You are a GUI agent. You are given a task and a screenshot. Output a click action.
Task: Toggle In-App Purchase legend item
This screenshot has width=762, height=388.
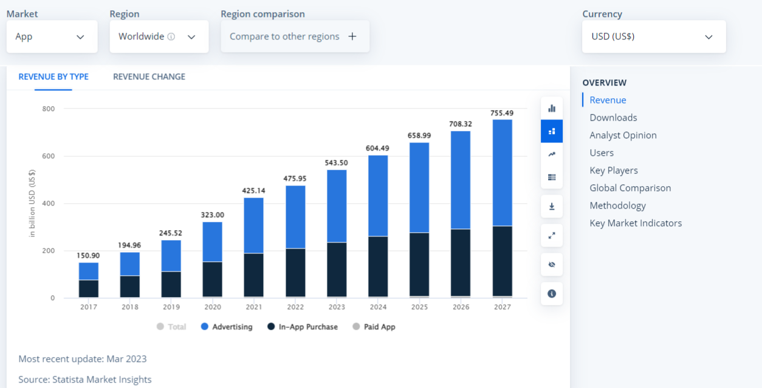[302, 327]
